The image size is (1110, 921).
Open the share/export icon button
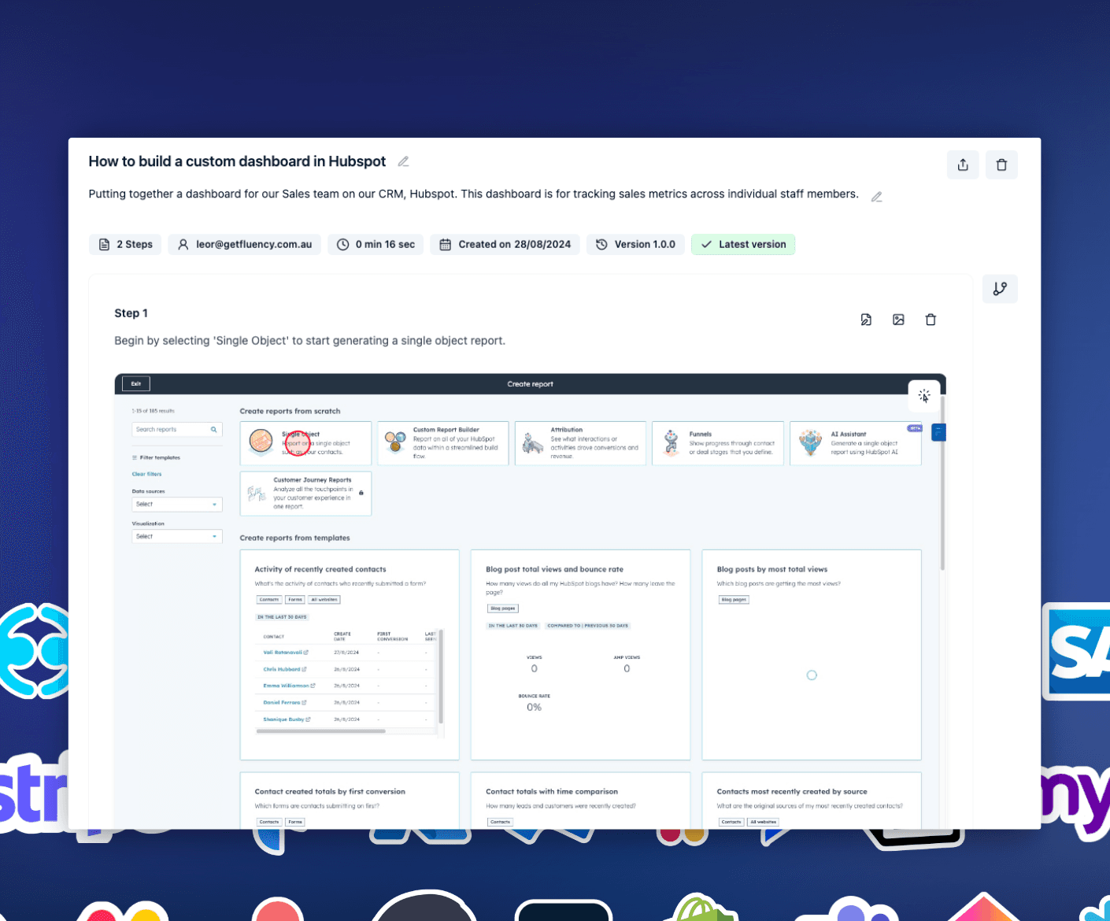click(963, 165)
